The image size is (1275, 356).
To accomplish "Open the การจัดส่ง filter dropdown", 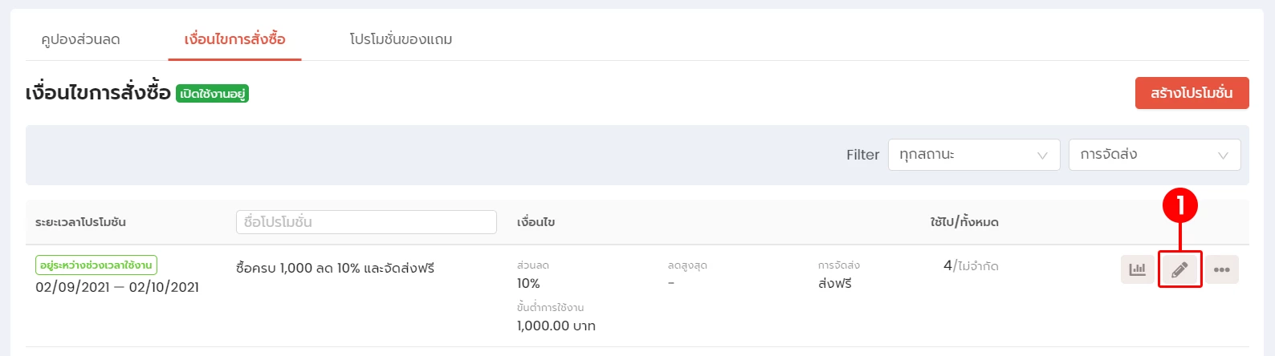I will (x=1154, y=155).
